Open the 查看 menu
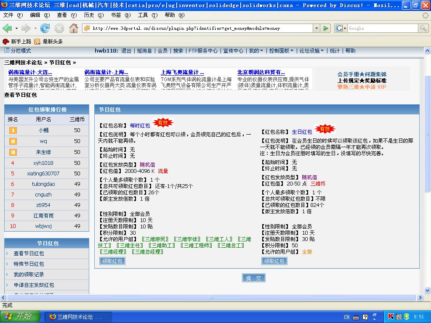 67,15
